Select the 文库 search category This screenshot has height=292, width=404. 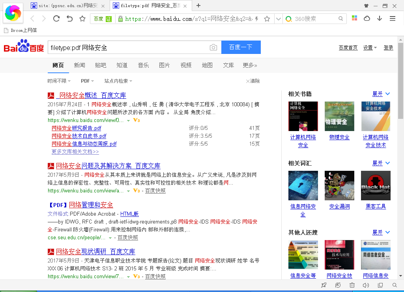tap(228, 65)
